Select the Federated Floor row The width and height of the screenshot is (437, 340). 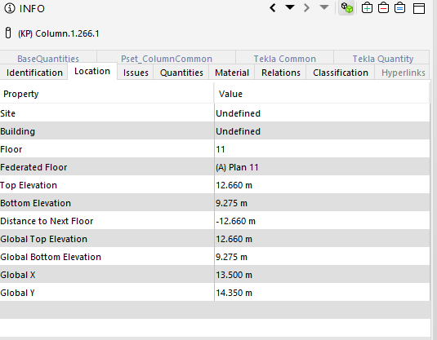[x=215, y=167]
